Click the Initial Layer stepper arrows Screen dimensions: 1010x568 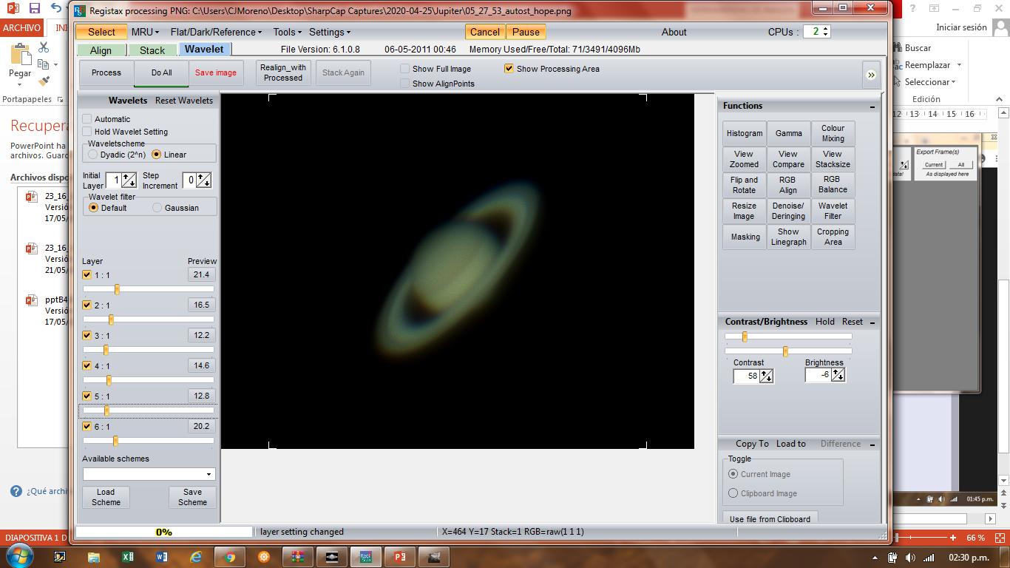[129, 180]
